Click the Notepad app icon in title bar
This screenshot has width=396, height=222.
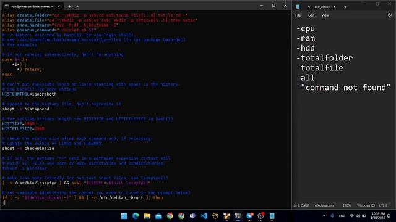tap(298, 7)
